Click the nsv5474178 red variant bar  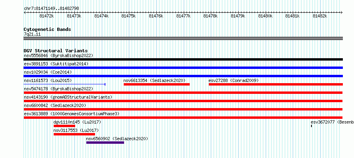point(183,93)
